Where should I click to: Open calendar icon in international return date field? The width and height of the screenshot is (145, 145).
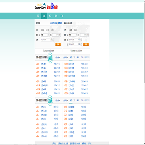pyautogui.click(x=81, y=44)
